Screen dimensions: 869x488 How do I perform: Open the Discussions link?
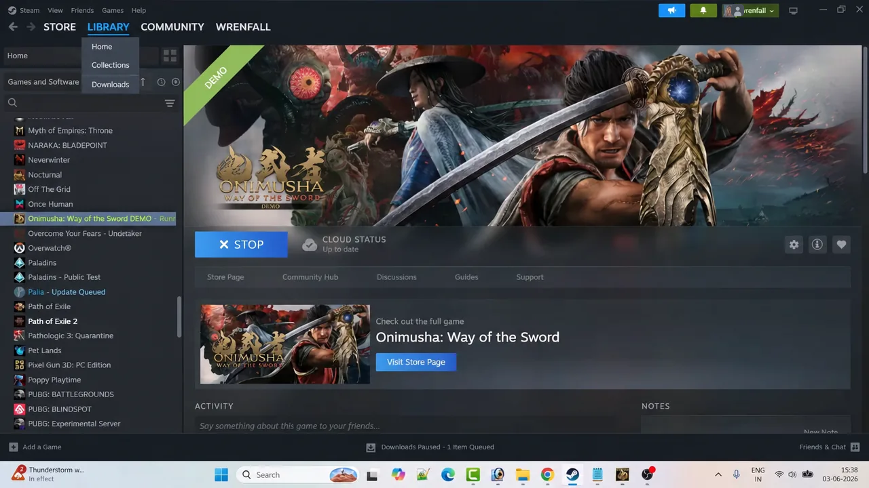[x=396, y=277]
